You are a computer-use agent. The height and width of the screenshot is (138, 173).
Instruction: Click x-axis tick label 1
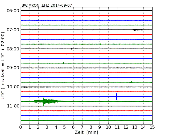30,127
